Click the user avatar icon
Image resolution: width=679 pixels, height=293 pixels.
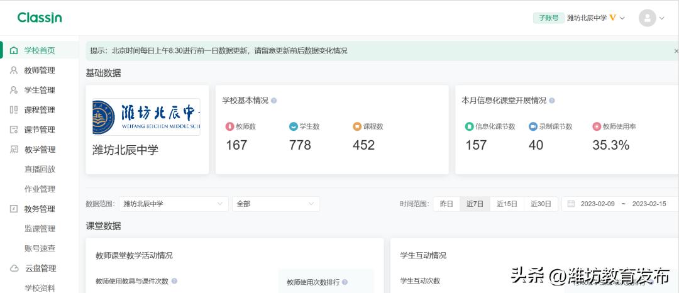pos(648,18)
